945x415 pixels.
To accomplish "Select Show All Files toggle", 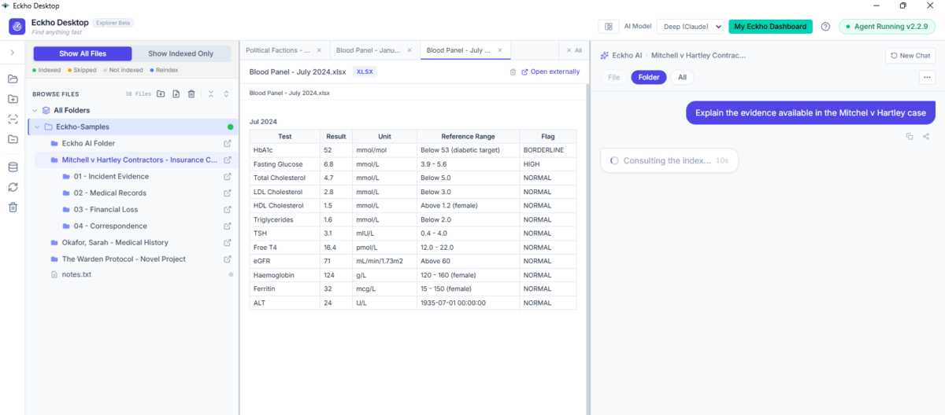I will pos(83,53).
